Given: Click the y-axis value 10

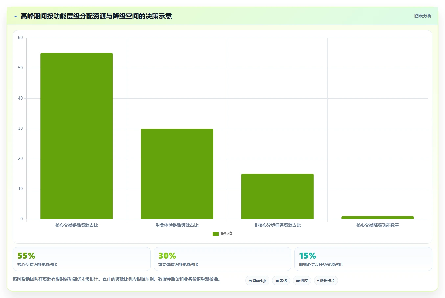Looking at the screenshot, I should 20,189.
